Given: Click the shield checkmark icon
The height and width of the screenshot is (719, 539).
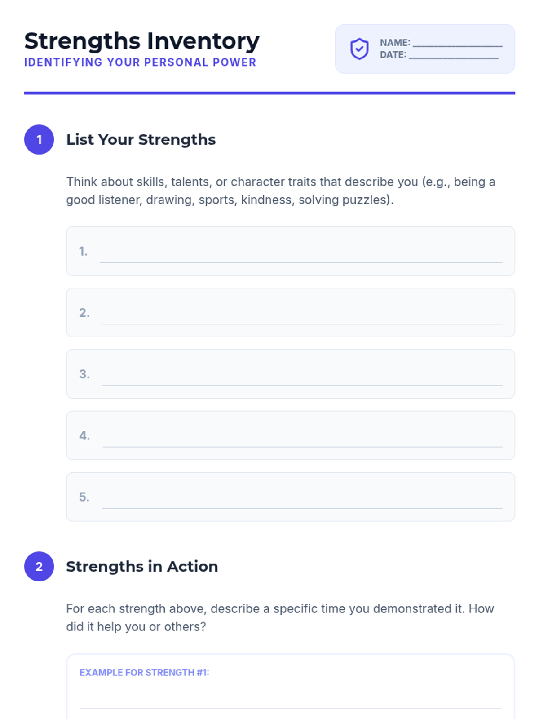Looking at the screenshot, I should point(359,49).
